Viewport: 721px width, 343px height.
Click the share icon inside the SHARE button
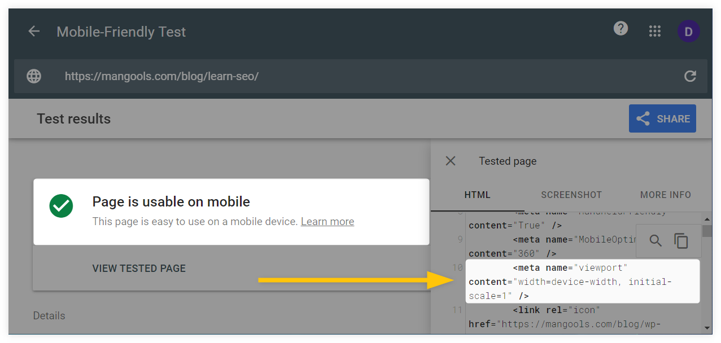tap(643, 118)
